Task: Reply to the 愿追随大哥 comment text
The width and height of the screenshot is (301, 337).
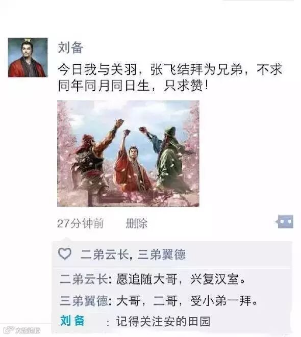Action: click(x=181, y=279)
